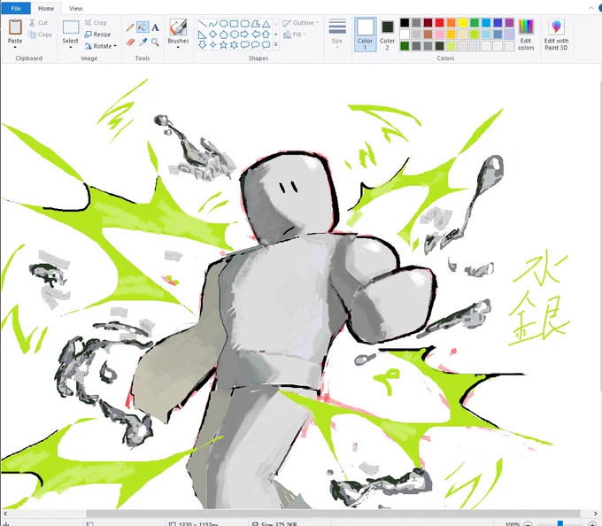Select the Color picker eyedropper tool
This screenshot has width=602, height=526.
[143, 42]
